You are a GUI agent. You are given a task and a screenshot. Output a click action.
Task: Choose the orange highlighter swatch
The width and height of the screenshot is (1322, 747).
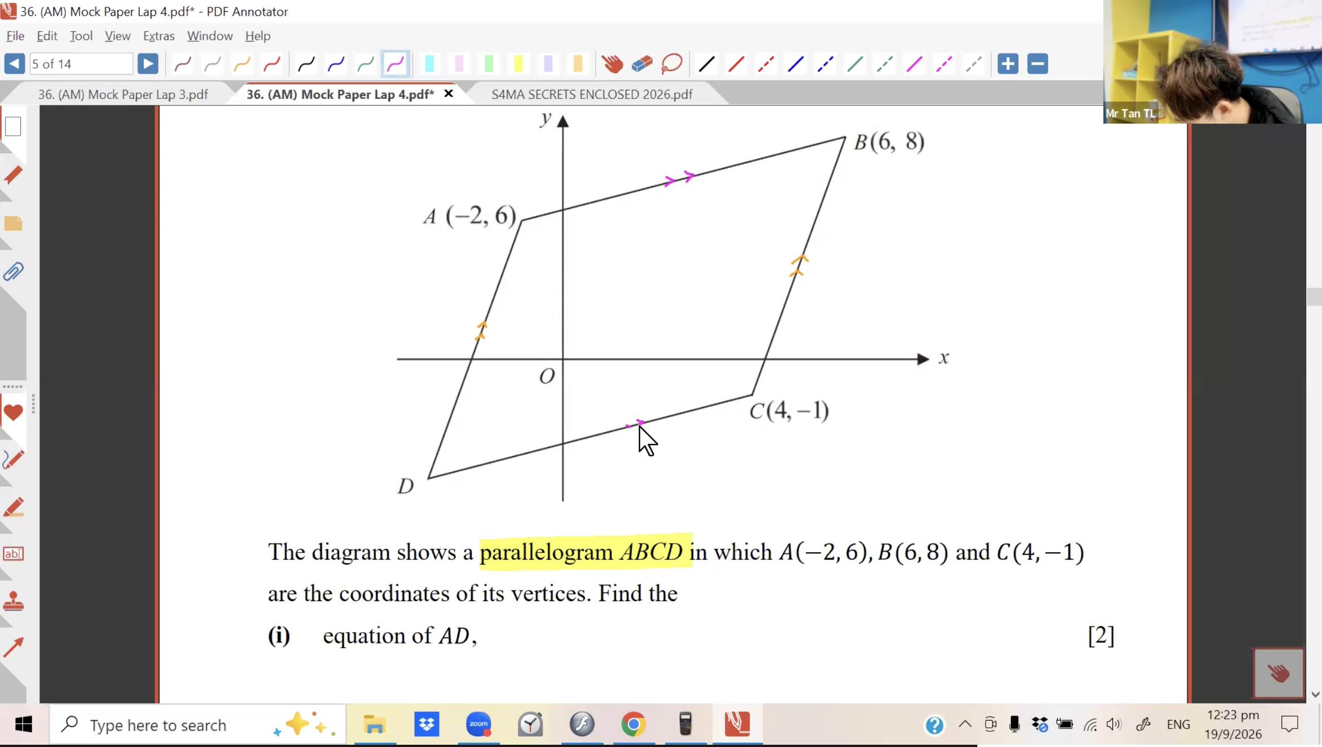coord(578,64)
